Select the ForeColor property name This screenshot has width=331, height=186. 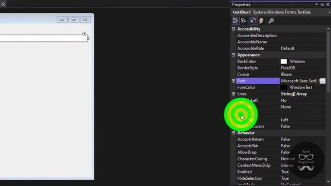coord(246,87)
